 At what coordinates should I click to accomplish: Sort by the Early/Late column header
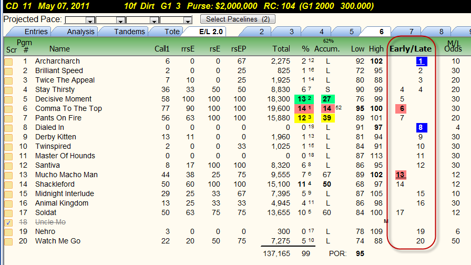(x=411, y=49)
